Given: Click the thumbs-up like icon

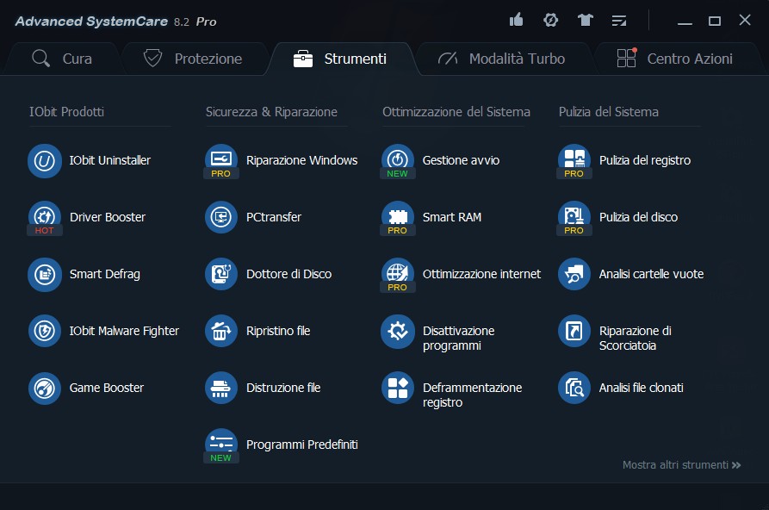Looking at the screenshot, I should [516, 20].
